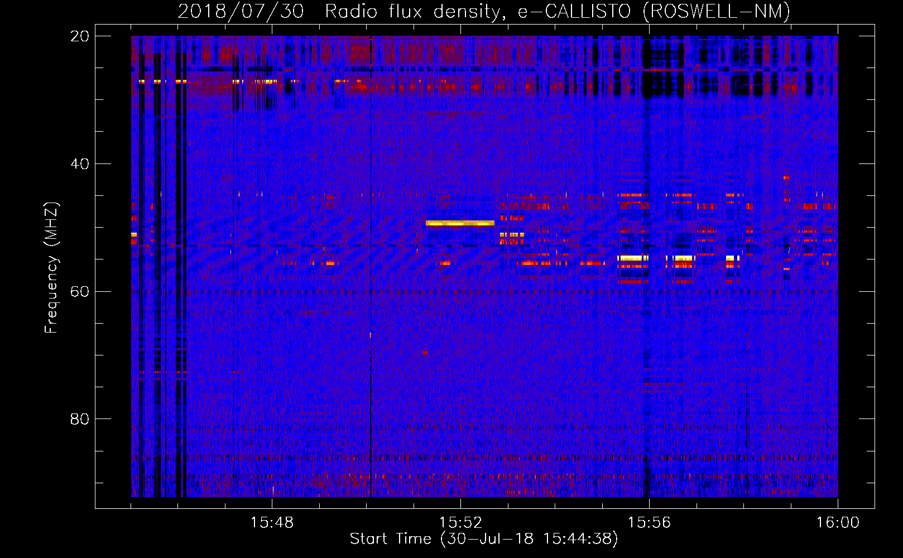This screenshot has height=558, width=903.
Task: Click the 15:52 time tick label
Action: 460,523
